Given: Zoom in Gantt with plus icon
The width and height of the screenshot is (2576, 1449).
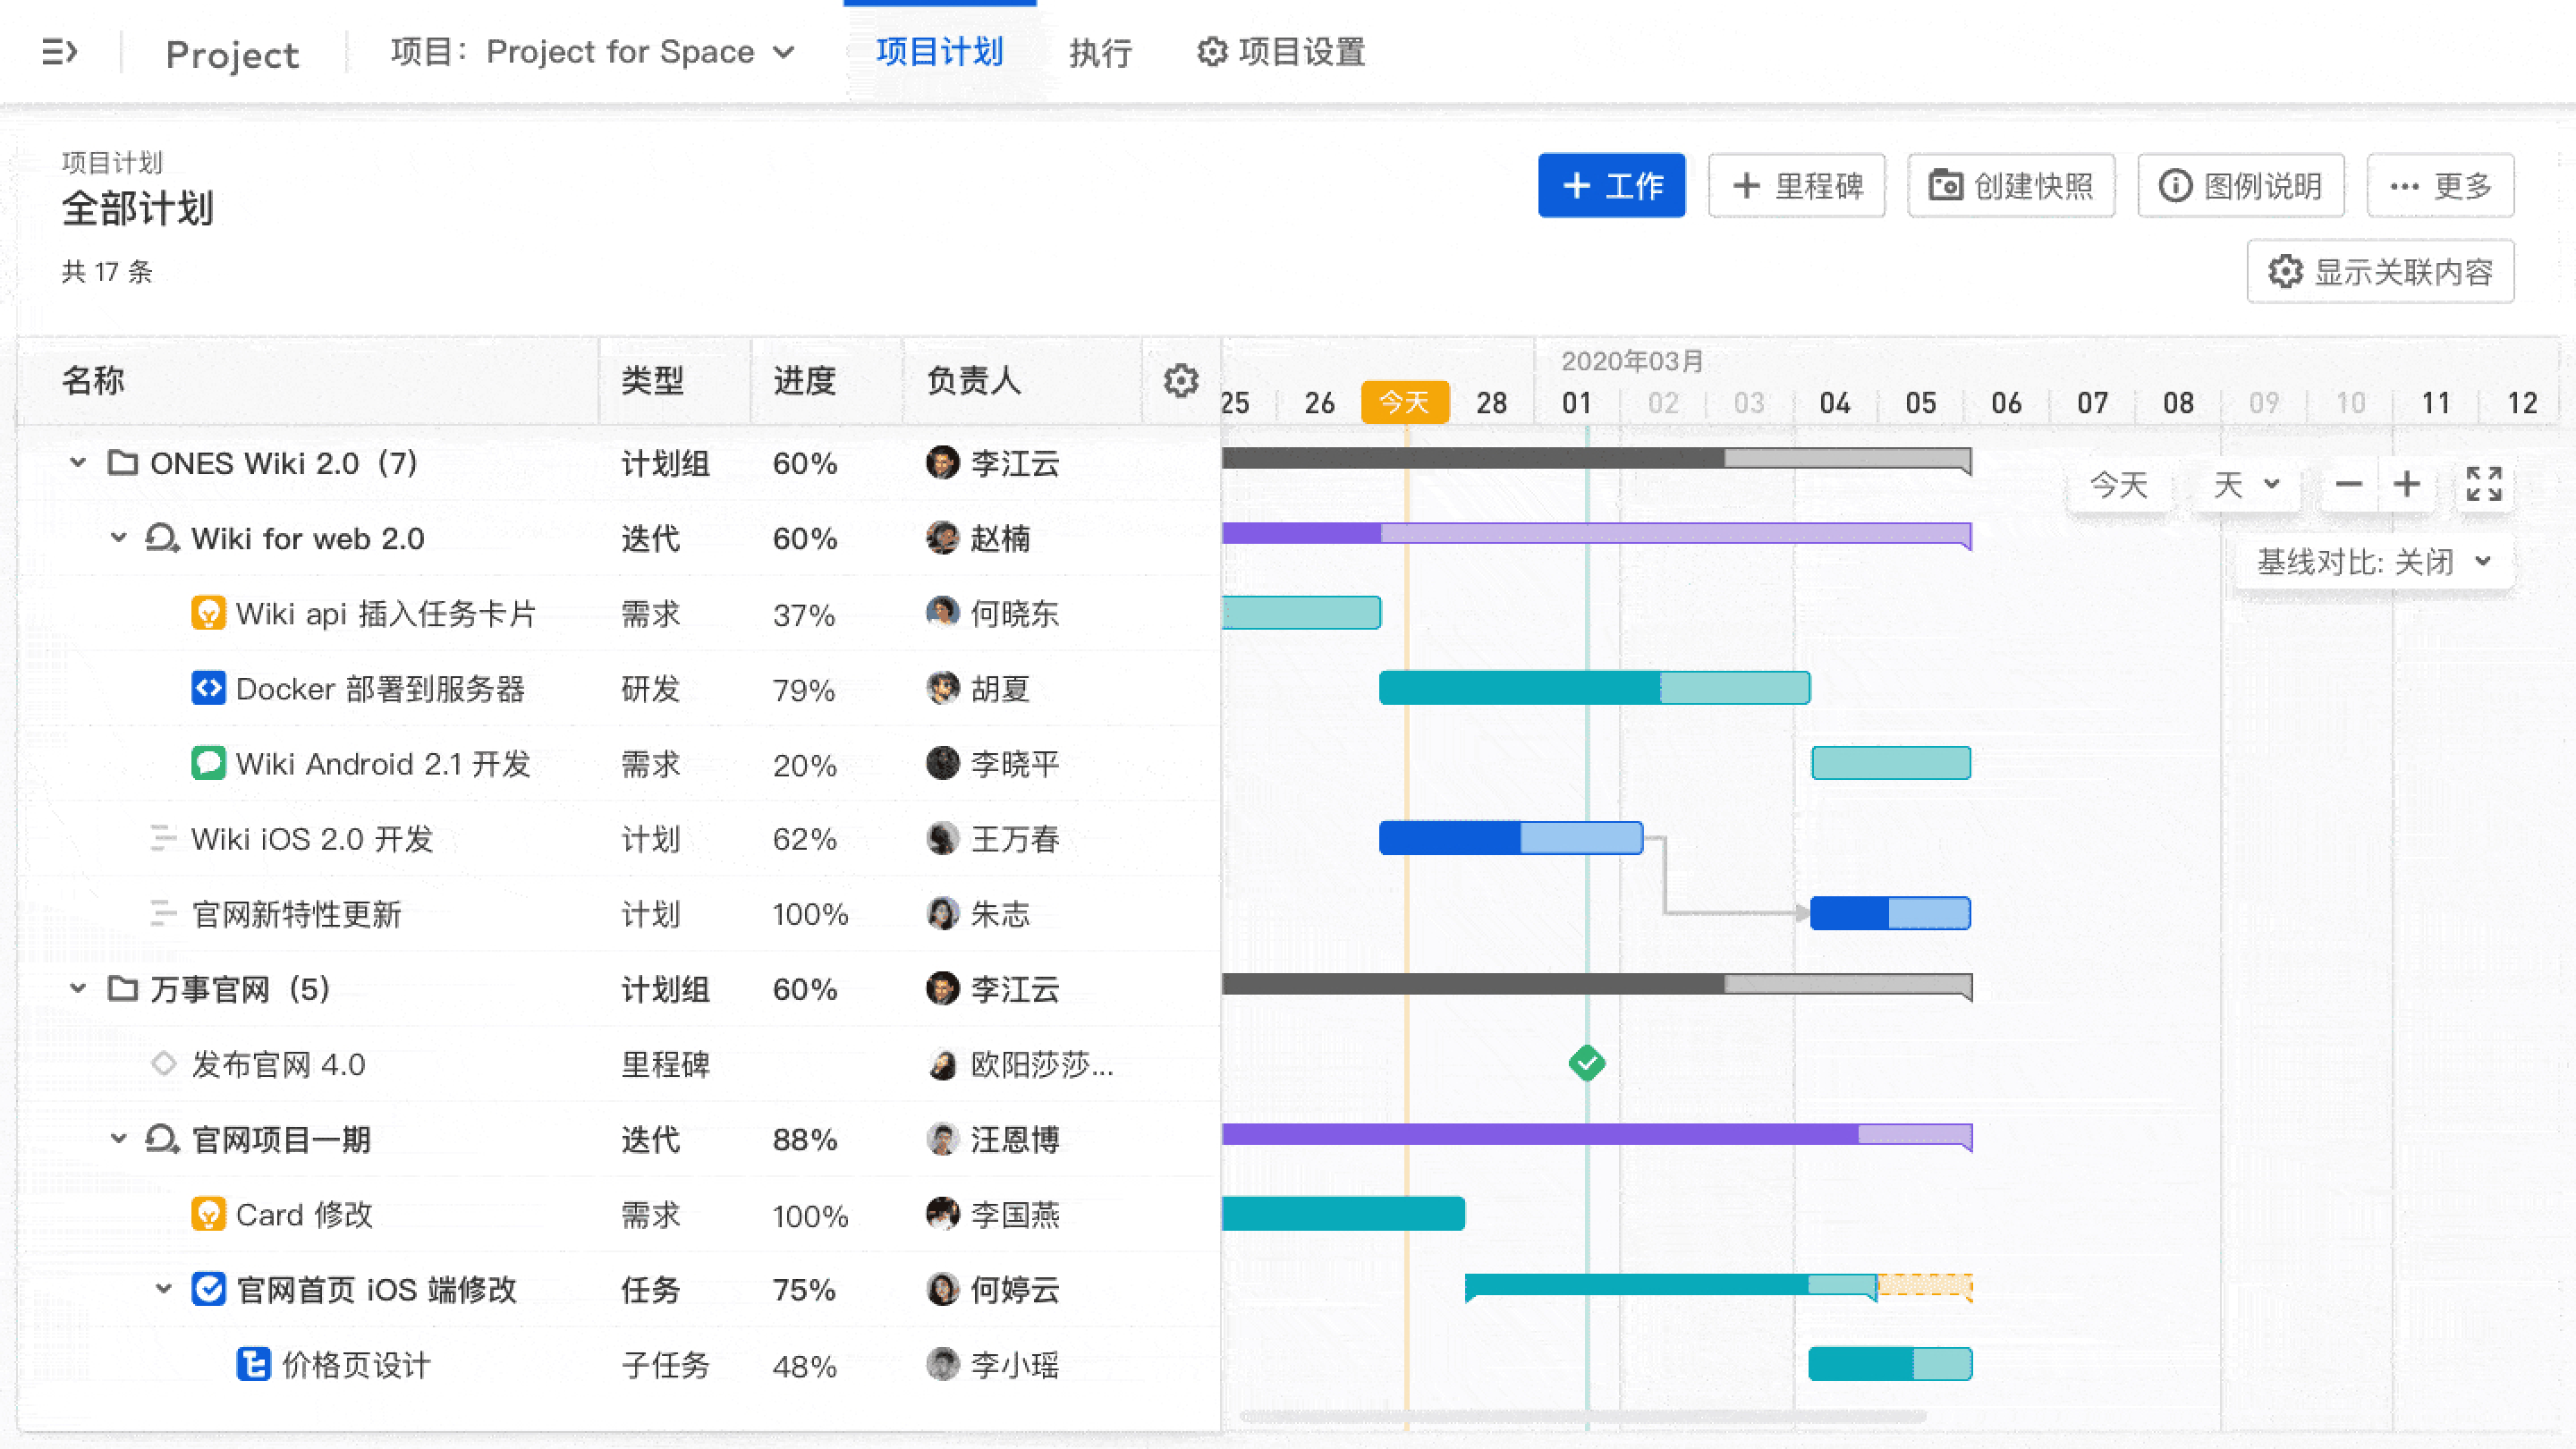Looking at the screenshot, I should pyautogui.click(x=2407, y=485).
